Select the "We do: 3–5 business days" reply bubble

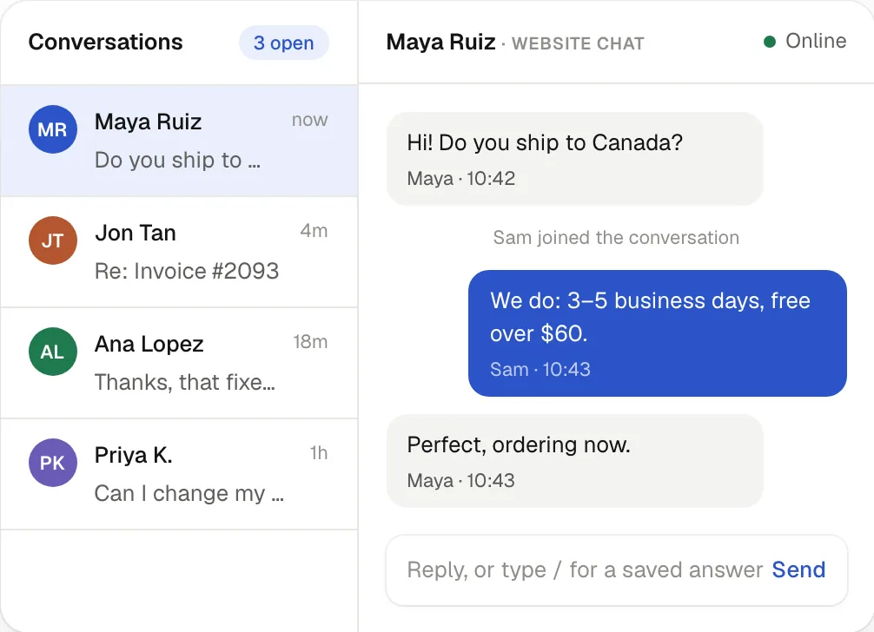(657, 333)
